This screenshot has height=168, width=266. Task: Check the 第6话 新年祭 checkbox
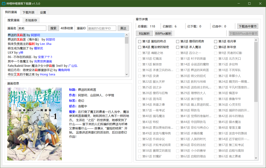click(215, 47)
